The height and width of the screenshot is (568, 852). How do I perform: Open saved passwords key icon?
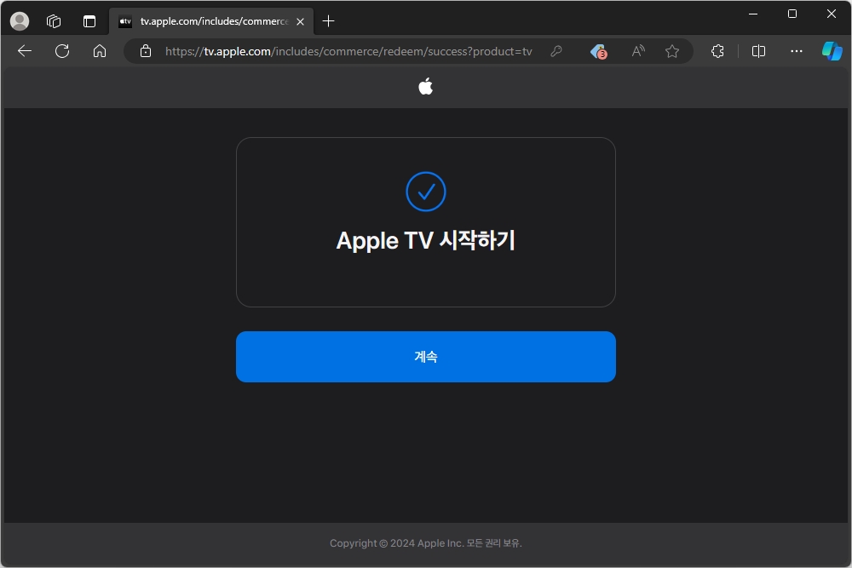[556, 51]
